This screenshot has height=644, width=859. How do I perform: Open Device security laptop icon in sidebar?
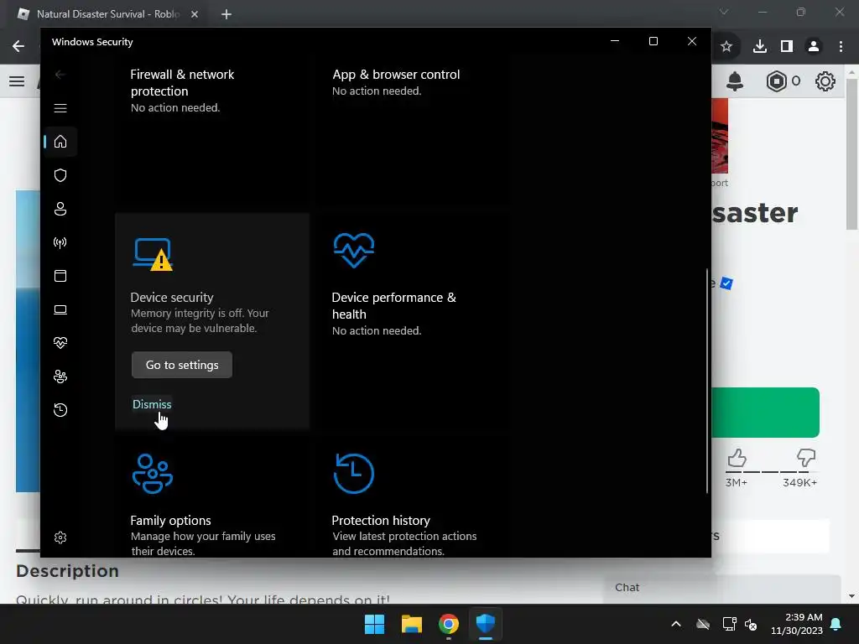(x=60, y=310)
